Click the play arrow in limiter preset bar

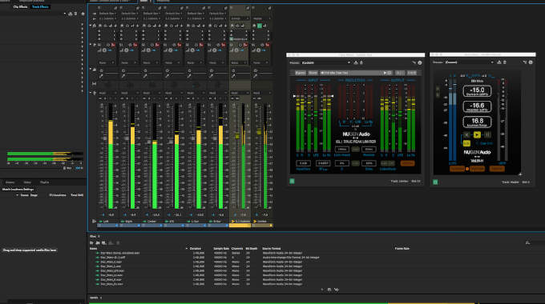coord(385,73)
